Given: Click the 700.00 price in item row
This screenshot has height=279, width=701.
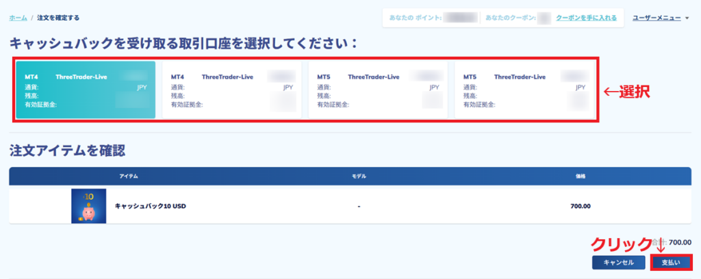Looking at the screenshot, I should click(x=581, y=207).
